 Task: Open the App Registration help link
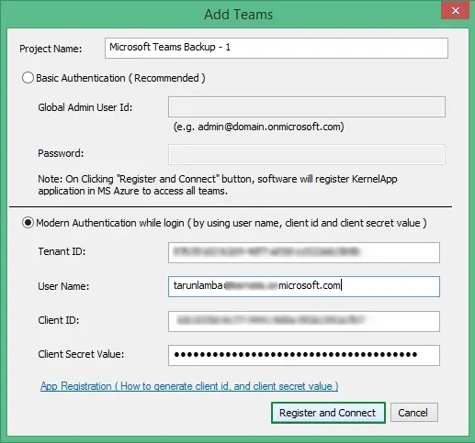[x=189, y=386]
